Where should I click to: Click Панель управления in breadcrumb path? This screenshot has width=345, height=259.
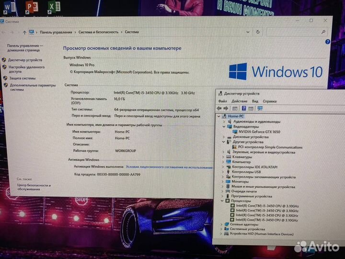(56, 32)
